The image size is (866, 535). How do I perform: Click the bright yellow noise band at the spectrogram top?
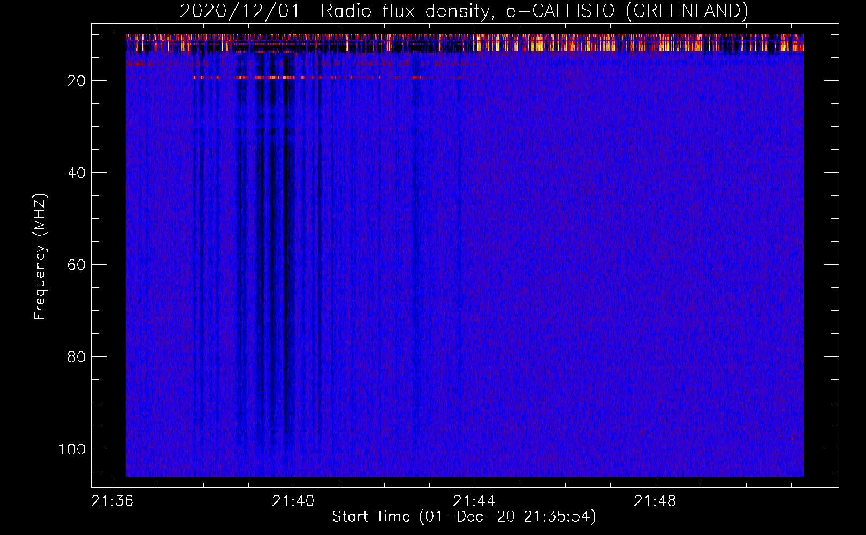[x=465, y=43]
